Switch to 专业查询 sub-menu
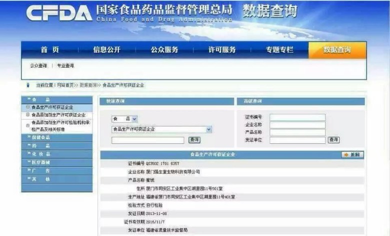Viewport: 390px width, 236px height. click(65, 66)
